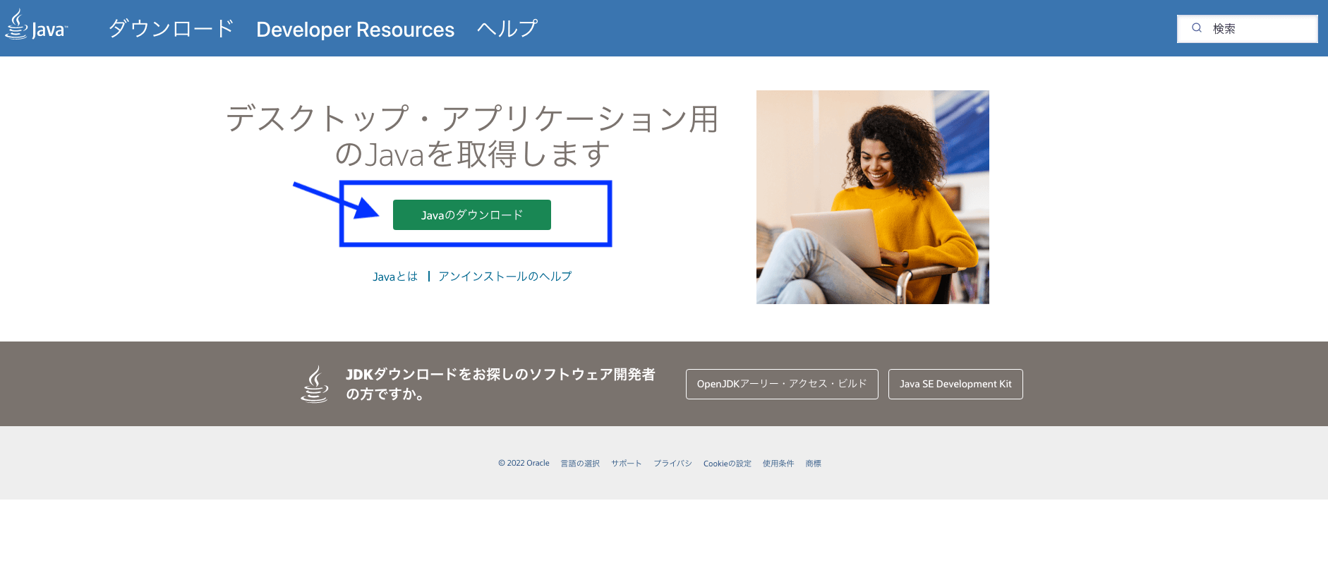Image resolution: width=1328 pixels, height=568 pixels.
Task: Click the Java cup icon in JDK banner
Action: 315,384
